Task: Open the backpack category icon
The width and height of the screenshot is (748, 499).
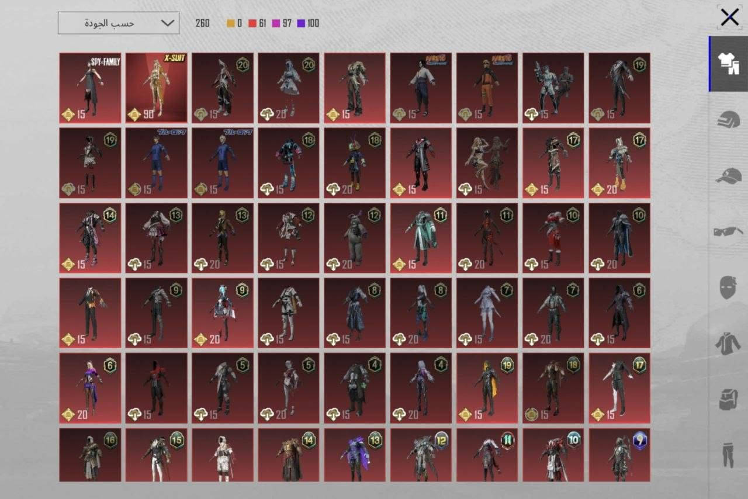Action: point(728,399)
